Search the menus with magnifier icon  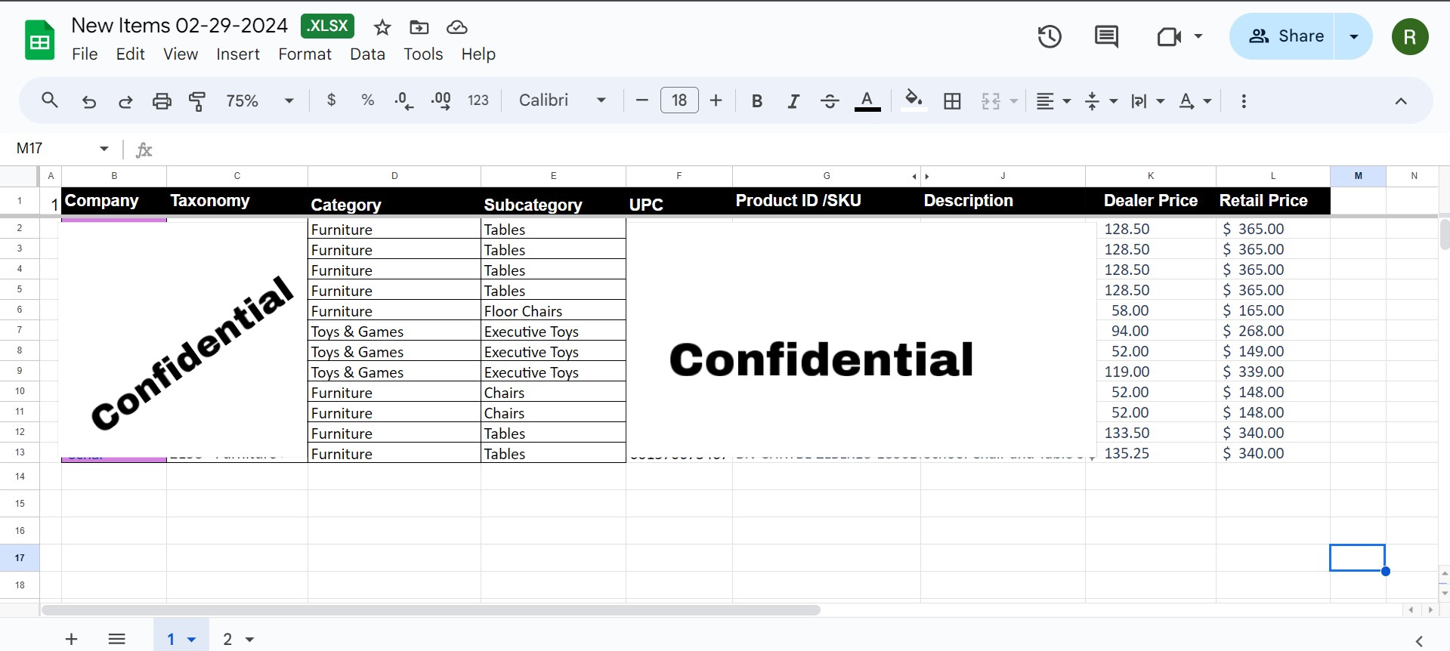pos(50,100)
